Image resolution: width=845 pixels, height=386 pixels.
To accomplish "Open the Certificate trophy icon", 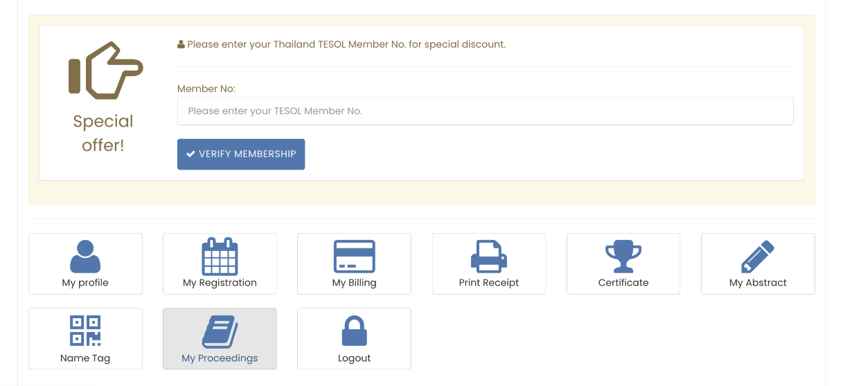I will coord(623,256).
